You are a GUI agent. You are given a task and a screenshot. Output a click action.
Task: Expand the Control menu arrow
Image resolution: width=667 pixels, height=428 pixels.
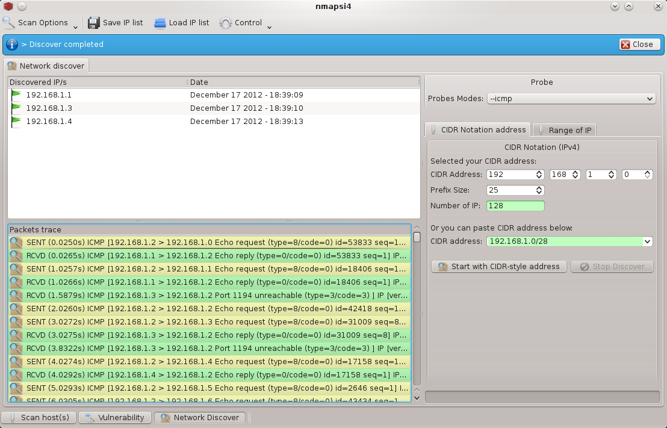(269, 26)
